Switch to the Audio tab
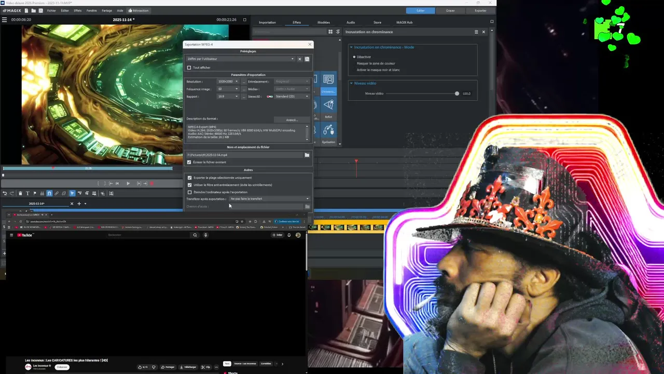Screen dimensions: 664x374 [x=351, y=22]
